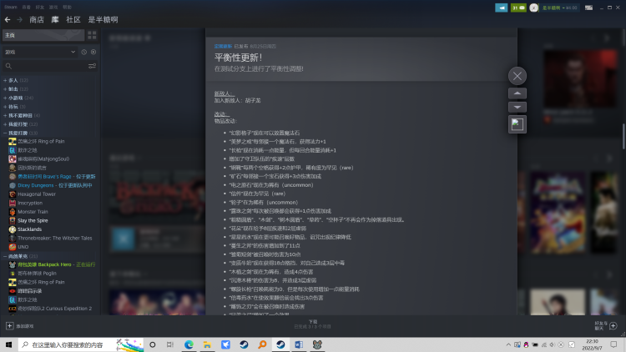Open the game image button in popup
626x352 pixels.
[517, 124]
